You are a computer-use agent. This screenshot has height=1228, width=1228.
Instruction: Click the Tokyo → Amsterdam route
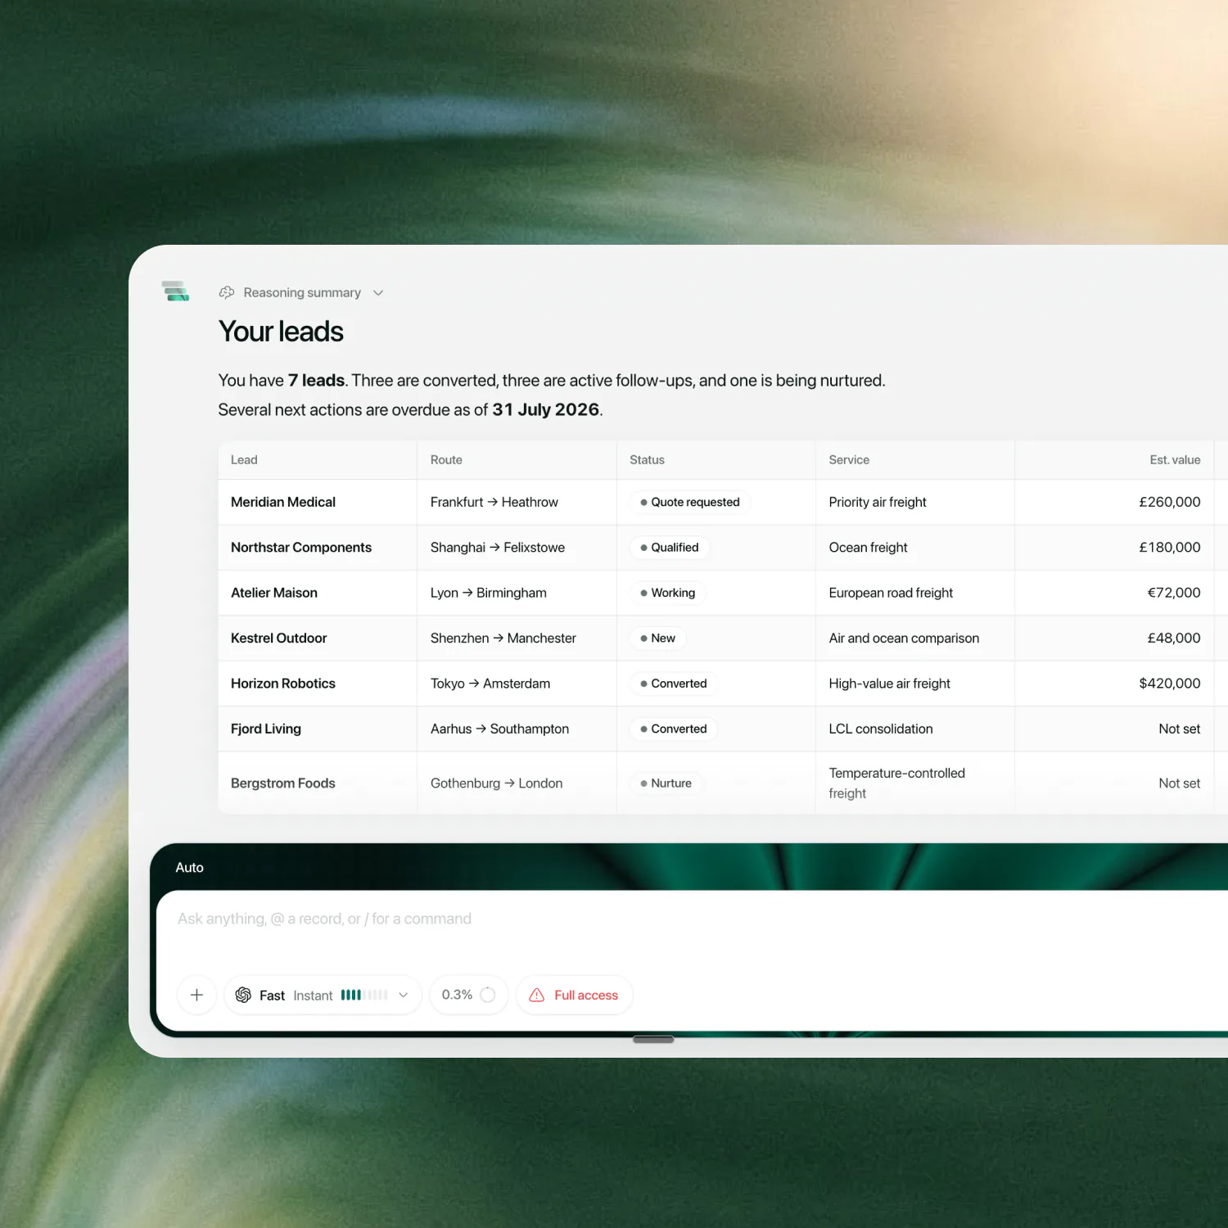click(490, 684)
